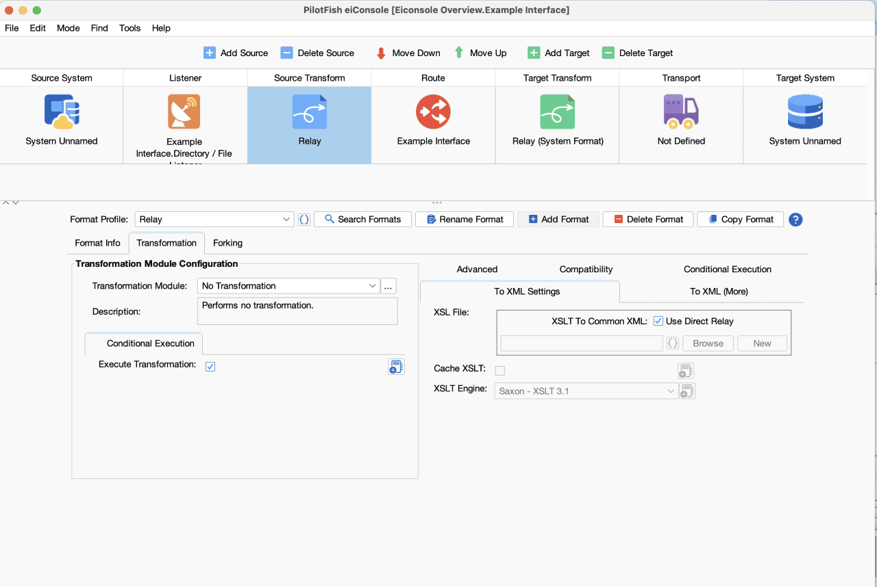Image resolution: width=877 pixels, height=587 pixels.
Task: Click the Delete Source minus icon
Action: (287, 53)
